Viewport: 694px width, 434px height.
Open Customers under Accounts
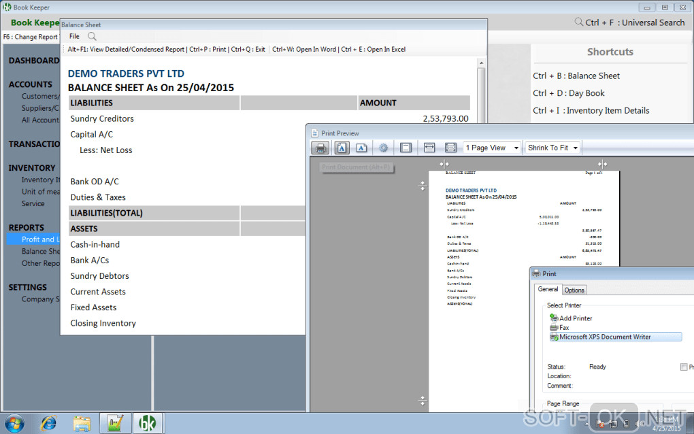[40, 96]
